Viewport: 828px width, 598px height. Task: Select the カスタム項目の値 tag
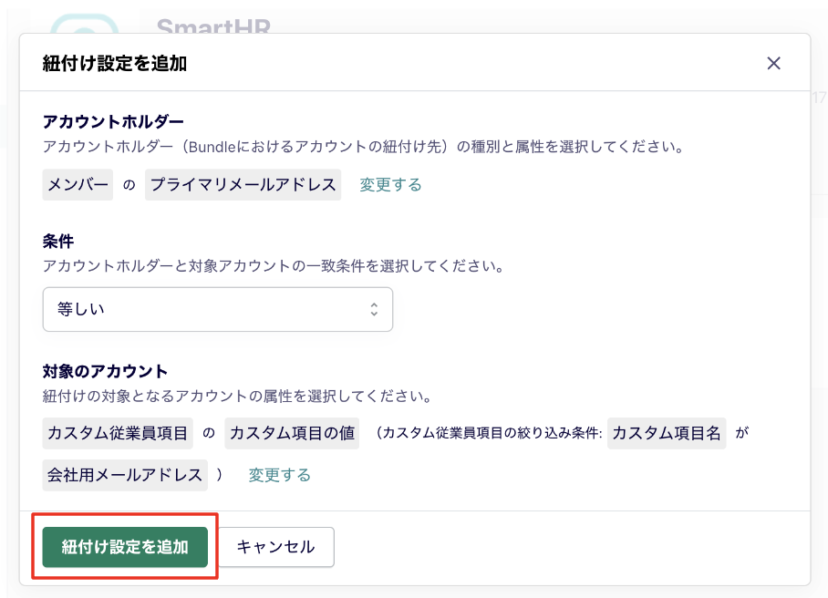[292, 433]
